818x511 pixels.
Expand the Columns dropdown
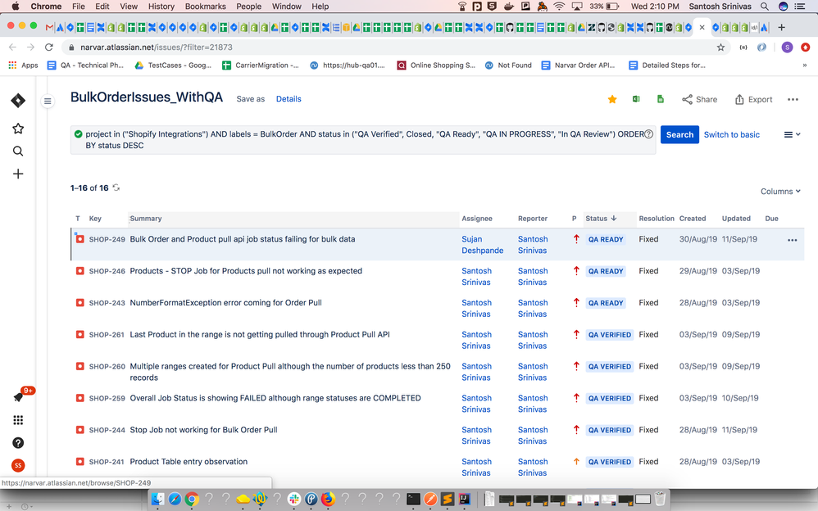tap(780, 192)
